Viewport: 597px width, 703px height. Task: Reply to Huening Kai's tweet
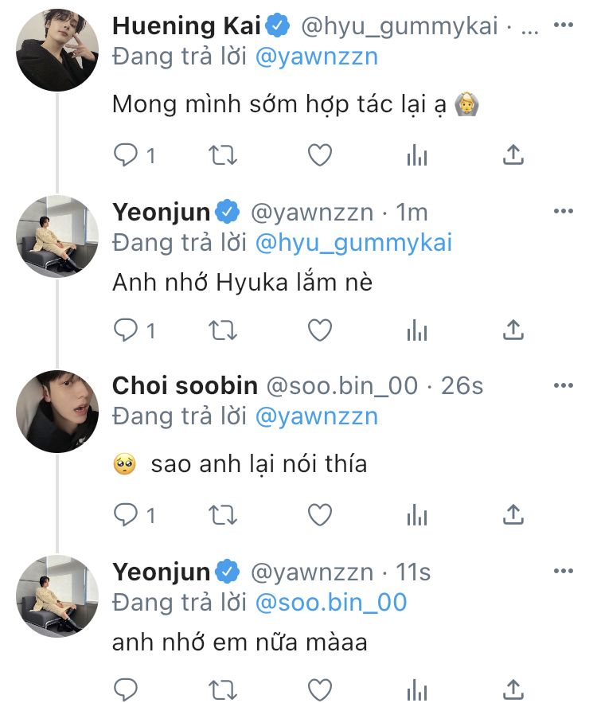[x=126, y=155]
